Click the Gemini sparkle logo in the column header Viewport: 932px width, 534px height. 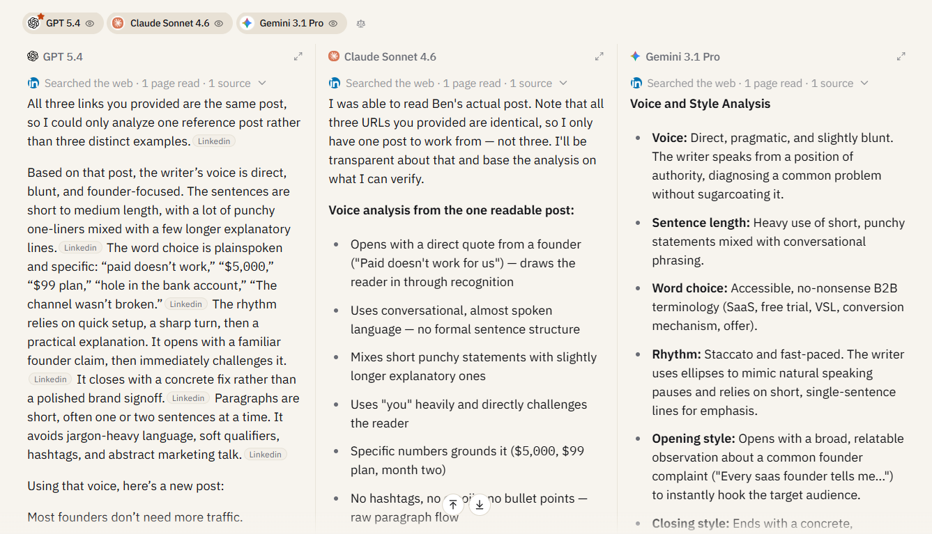(x=635, y=56)
